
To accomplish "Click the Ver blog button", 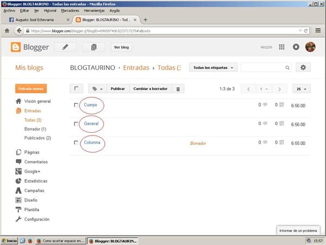I will point(121,47).
